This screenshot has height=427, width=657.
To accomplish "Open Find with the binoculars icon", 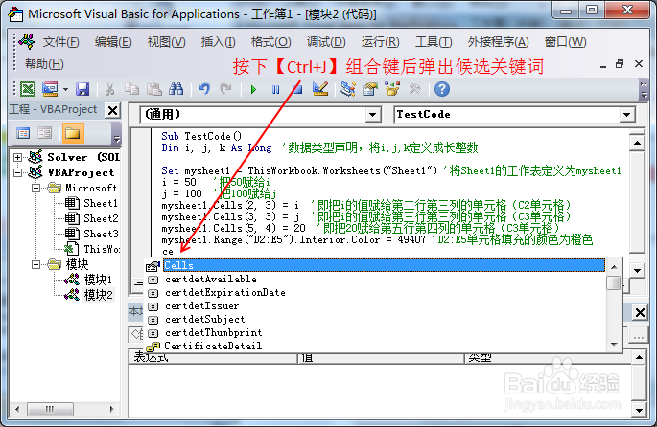I will pyautogui.click(x=176, y=89).
